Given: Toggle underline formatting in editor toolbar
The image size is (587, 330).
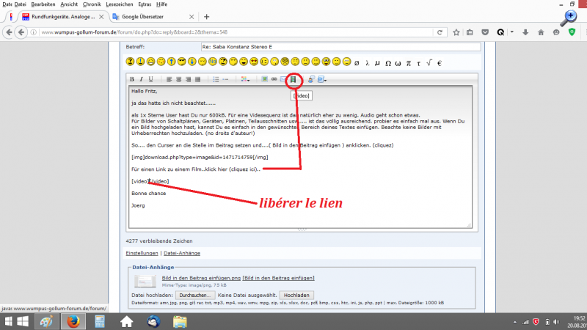Looking at the screenshot, I should [151, 78].
